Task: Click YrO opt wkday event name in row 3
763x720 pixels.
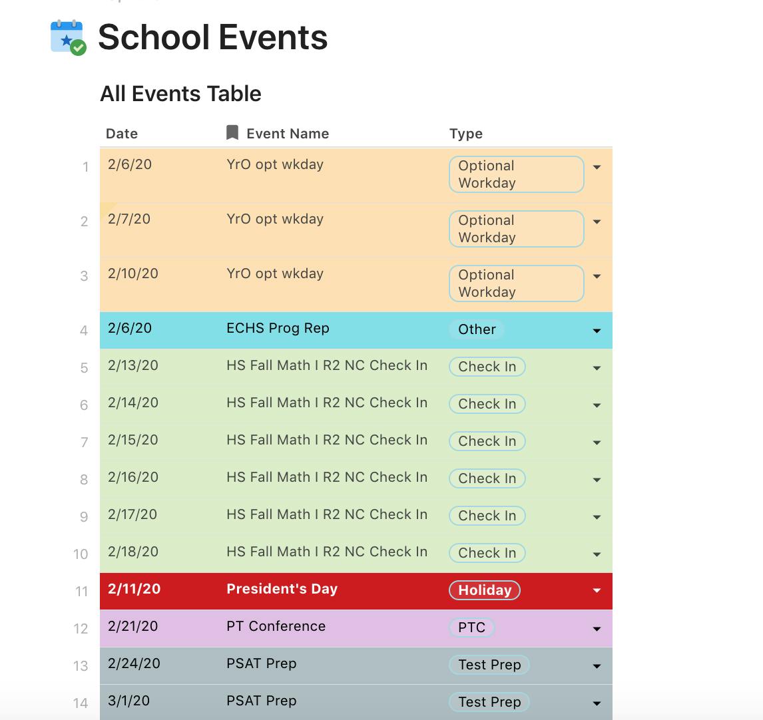Action: [x=275, y=273]
